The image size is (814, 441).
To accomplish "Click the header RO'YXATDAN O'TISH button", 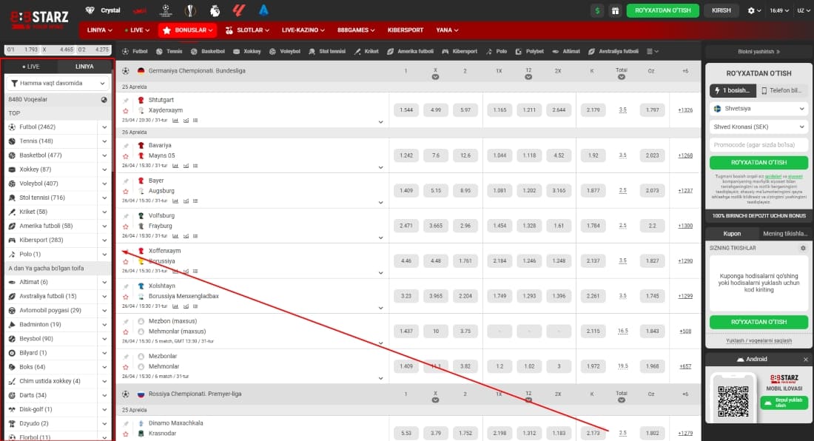I will [x=662, y=10].
